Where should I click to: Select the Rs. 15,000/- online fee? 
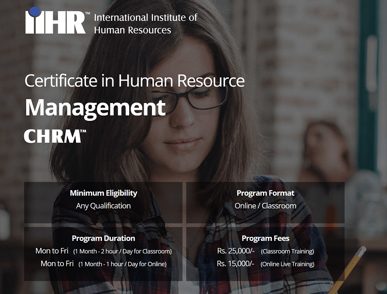tap(237, 265)
